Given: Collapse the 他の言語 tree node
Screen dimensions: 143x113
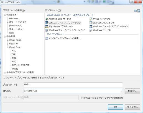Looking at the screenshot, I should pyautogui.click(x=5, y=37).
